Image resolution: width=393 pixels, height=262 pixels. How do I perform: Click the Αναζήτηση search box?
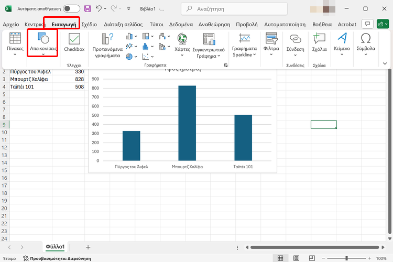[234, 9]
